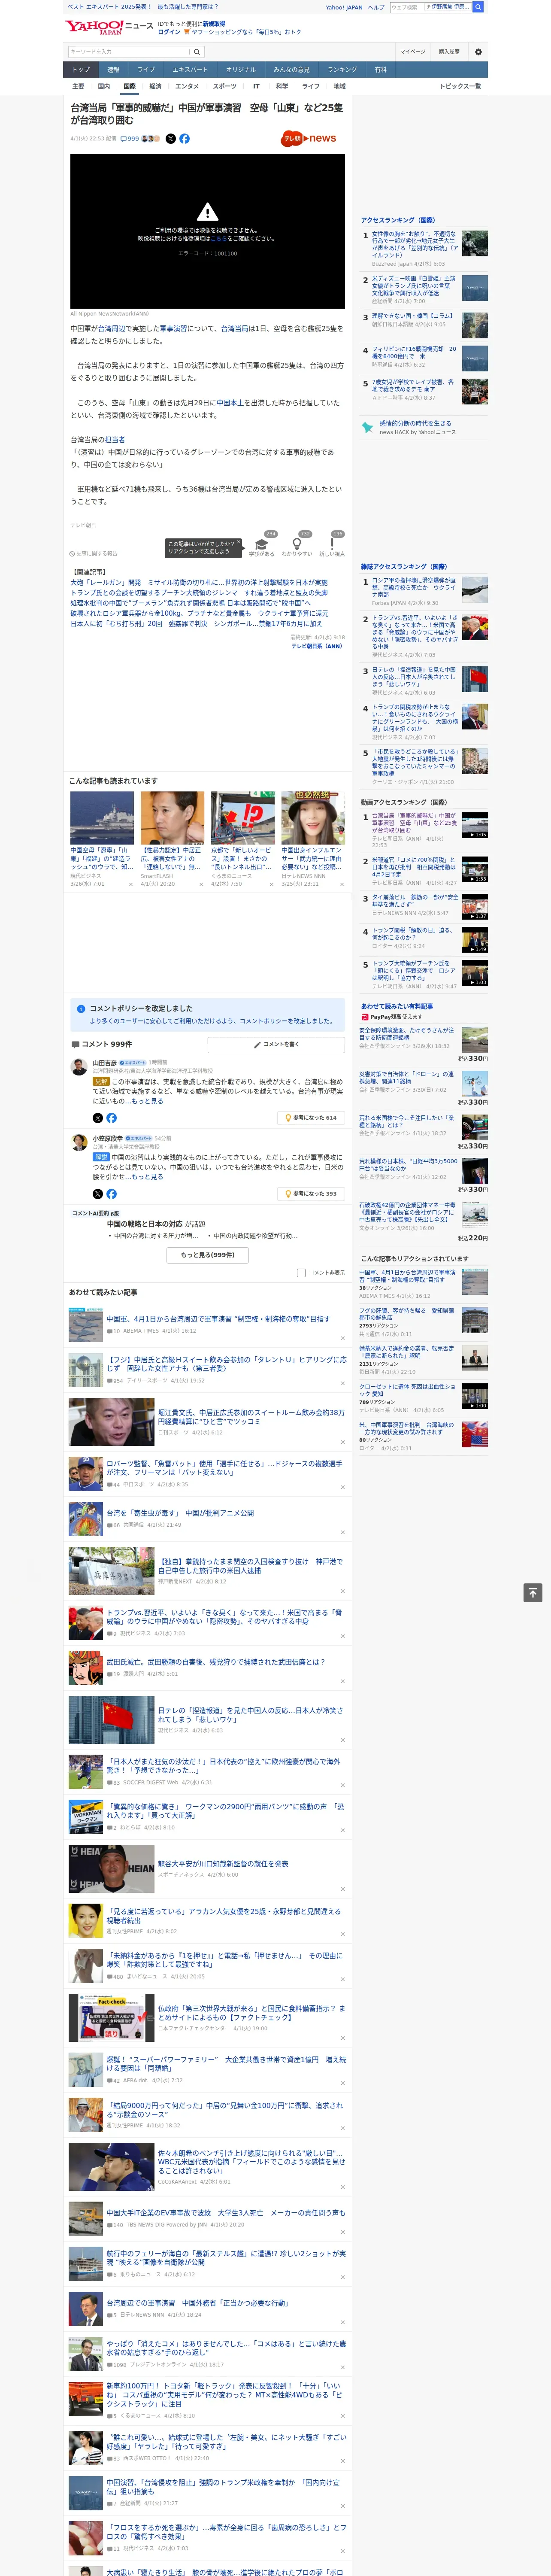
Task: Expand 小笠原欣幸's comment with もっと見る
Action: coord(147,1177)
